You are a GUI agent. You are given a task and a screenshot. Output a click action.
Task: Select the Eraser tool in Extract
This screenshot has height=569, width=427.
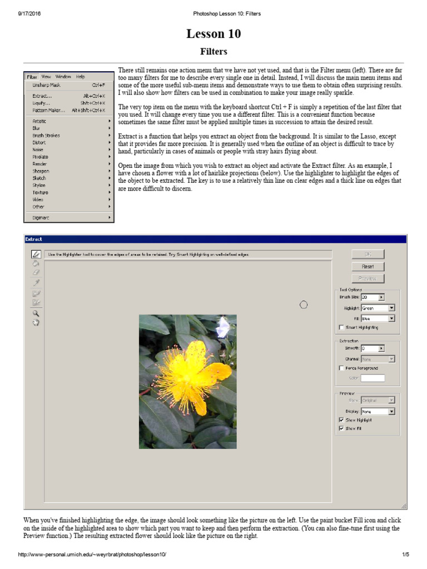(36, 272)
